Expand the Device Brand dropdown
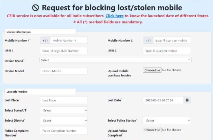The width and height of the screenshot is (213, 140). click(115, 60)
